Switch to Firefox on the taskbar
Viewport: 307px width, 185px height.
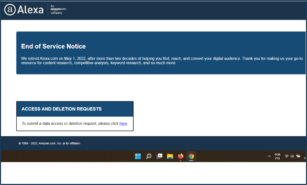[x=181, y=156]
